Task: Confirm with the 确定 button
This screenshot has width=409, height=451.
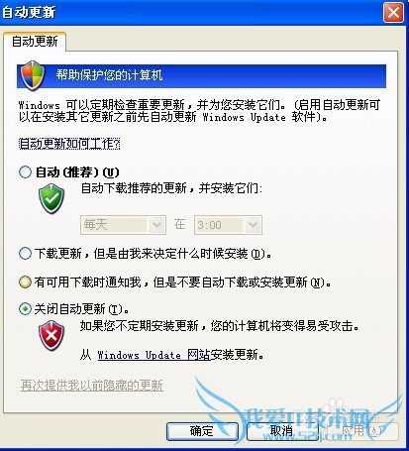Action: (202, 431)
